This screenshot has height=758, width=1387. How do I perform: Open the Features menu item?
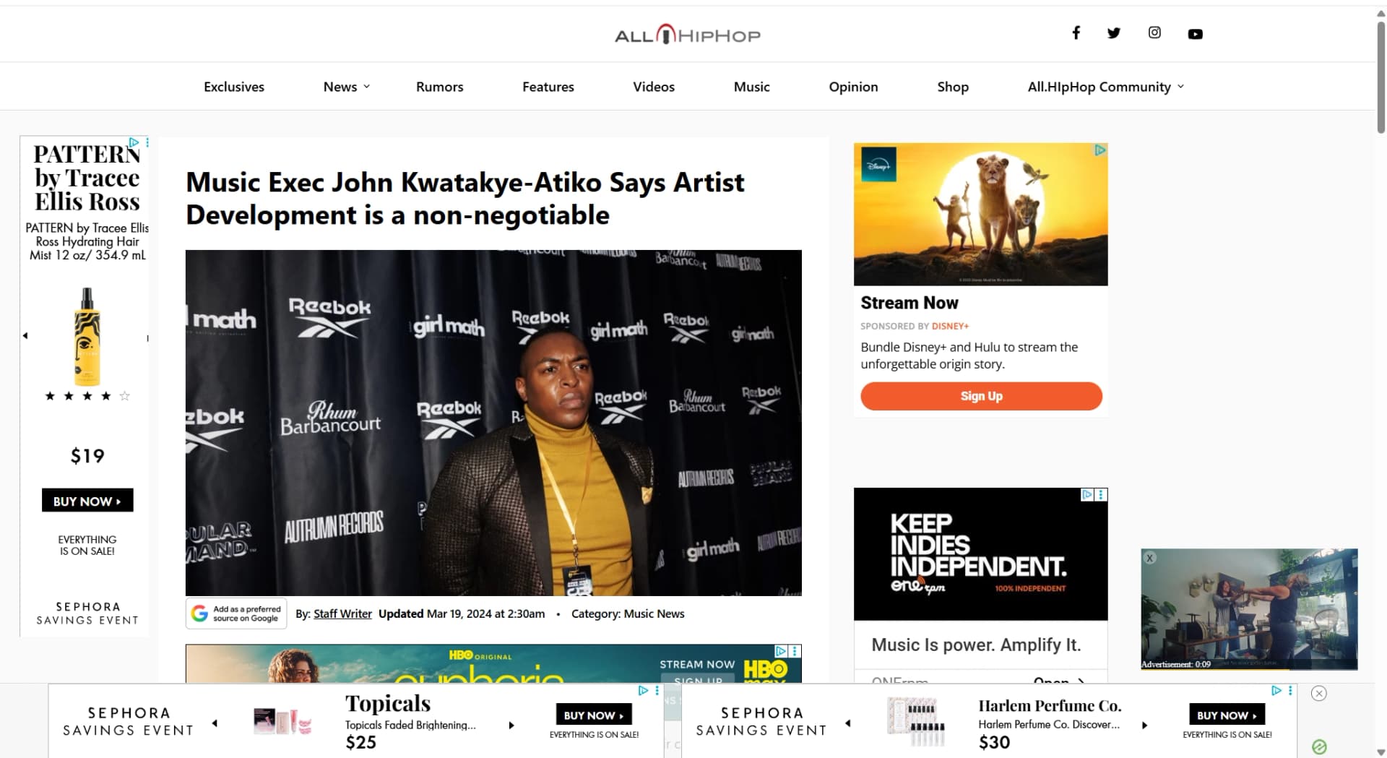tap(548, 87)
